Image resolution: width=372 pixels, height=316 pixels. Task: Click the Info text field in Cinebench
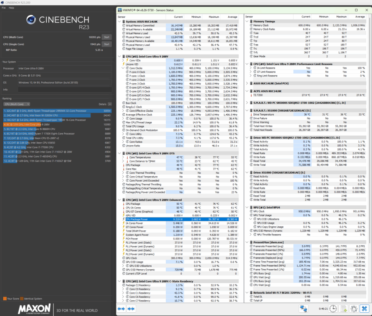[x=65, y=90]
